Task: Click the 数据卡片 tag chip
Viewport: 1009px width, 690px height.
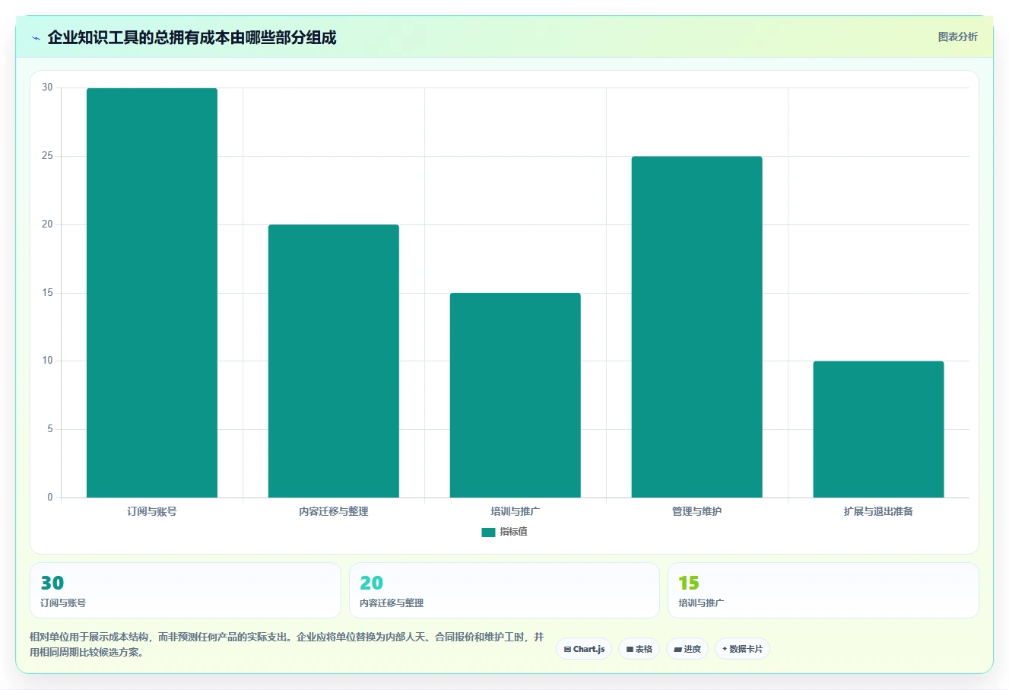Action: coord(742,649)
